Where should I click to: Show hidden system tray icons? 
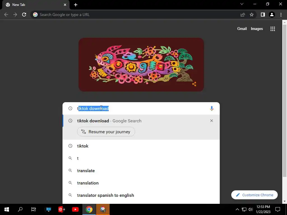point(237,209)
